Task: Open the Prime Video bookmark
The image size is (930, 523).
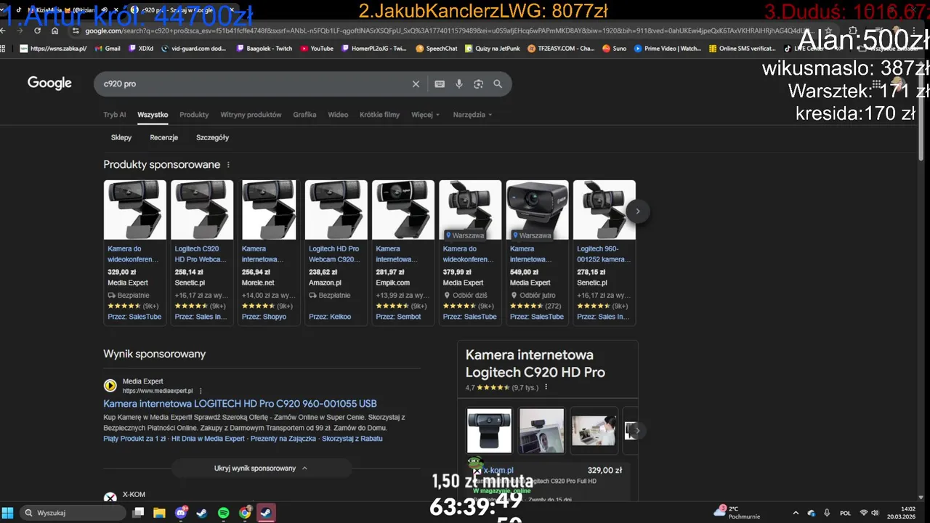Action: coord(667,49)
